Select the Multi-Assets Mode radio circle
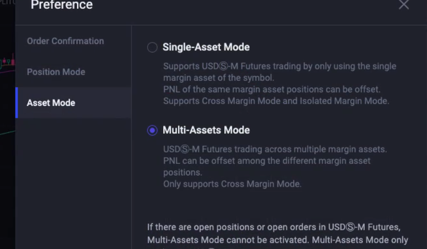 coord(152,130)
